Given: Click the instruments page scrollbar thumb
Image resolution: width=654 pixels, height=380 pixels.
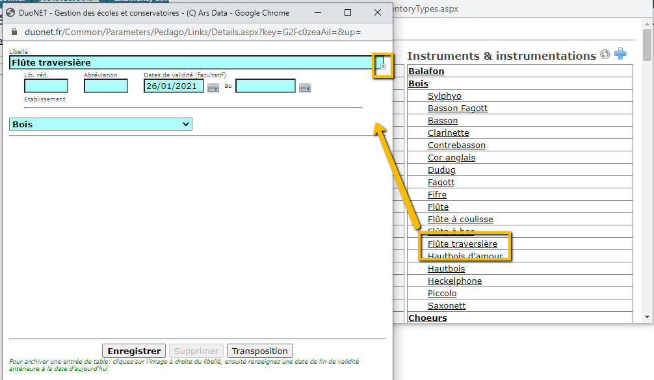Looking at the screenshot, I should (x=647, y=45).
